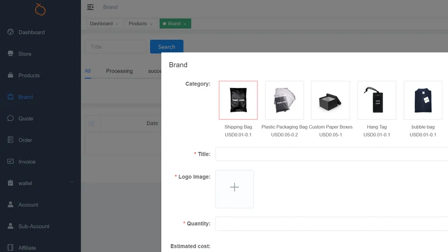Click the Quote chat bubble icon
The height and width of the screenshot is (252, 448).
(x=11, y=118)
